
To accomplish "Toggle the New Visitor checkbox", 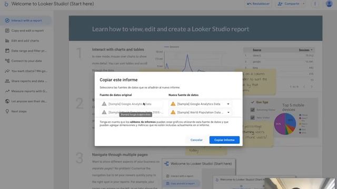I will coord(253,118).
